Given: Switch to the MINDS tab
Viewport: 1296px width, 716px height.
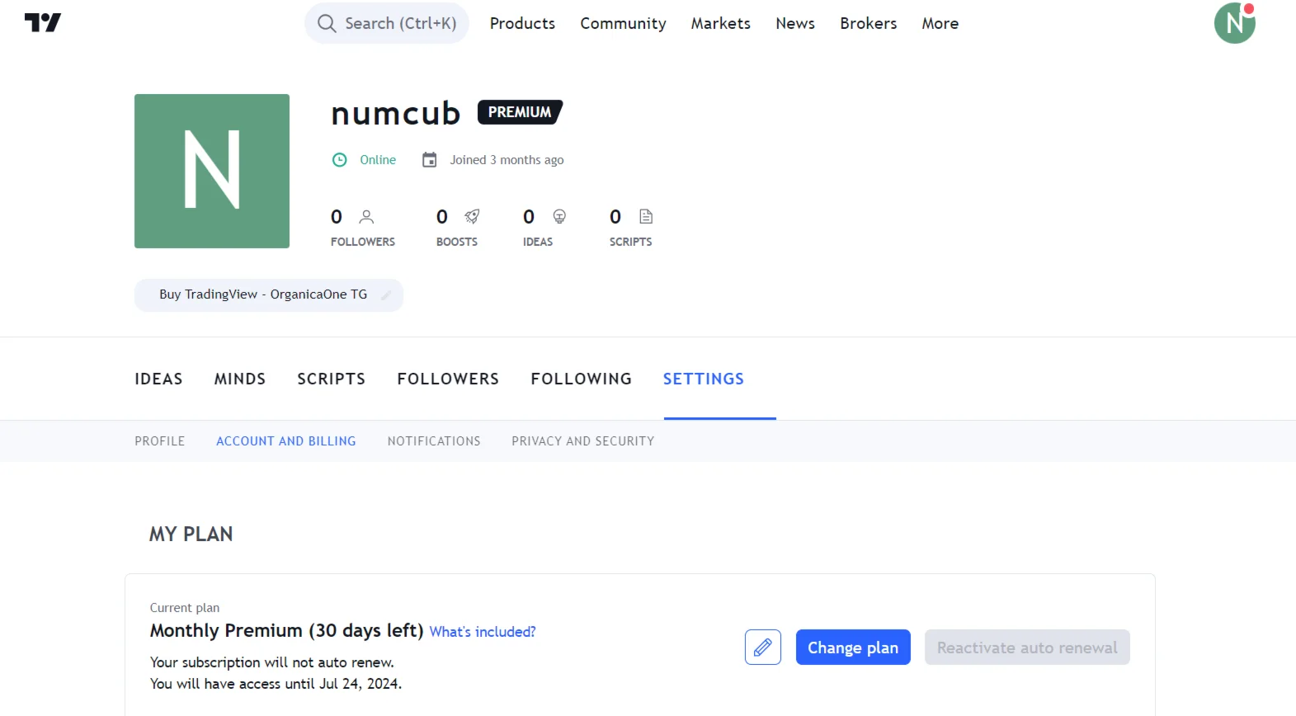Looking at the screenshot, I should 240,379.
